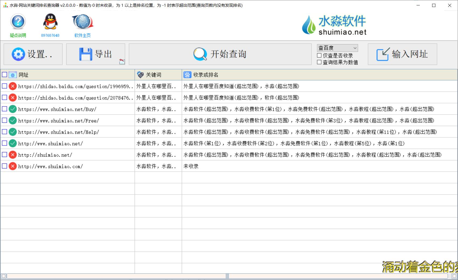Start the query with 开始查询
Viewport: 458px width, 280px height.
[220, 54]
